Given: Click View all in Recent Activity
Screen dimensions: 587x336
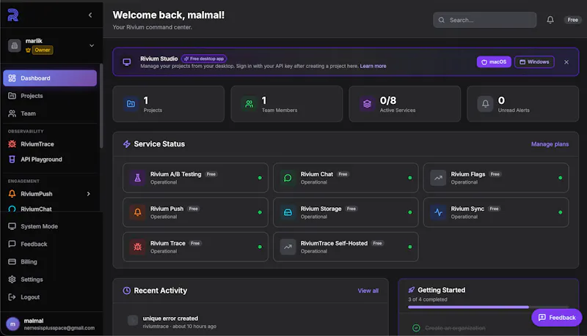Looking at the screenshot, I should [368, 291].
